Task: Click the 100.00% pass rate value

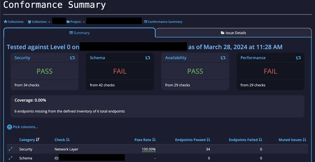Action: [149, 149]
